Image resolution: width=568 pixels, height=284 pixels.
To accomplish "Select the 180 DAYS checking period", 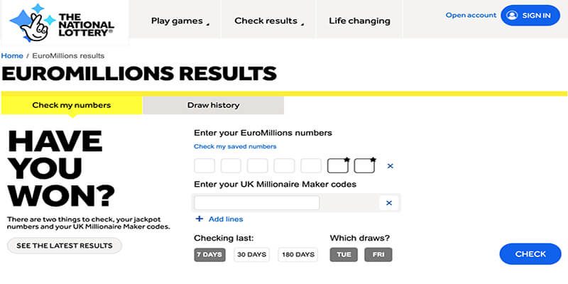I will point(298,254).
